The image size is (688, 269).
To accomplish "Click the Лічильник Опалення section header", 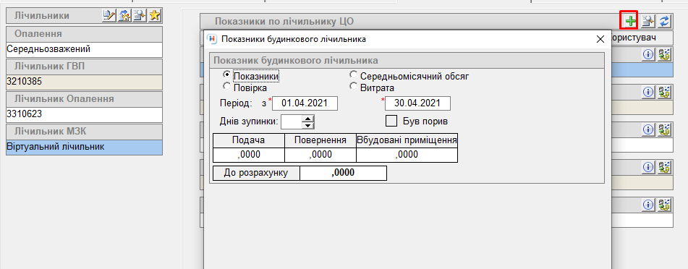I will 84,99.
